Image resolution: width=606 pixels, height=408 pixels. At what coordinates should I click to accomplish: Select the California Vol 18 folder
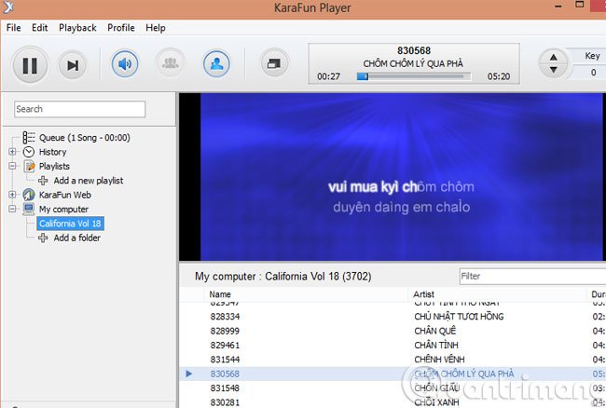pos(70,224)
